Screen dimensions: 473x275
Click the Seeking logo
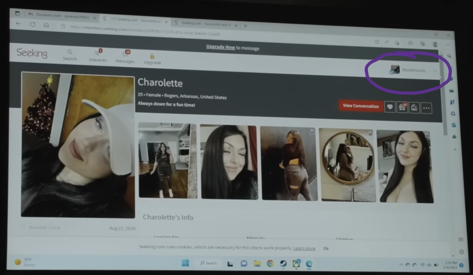[x=32, y=53]
